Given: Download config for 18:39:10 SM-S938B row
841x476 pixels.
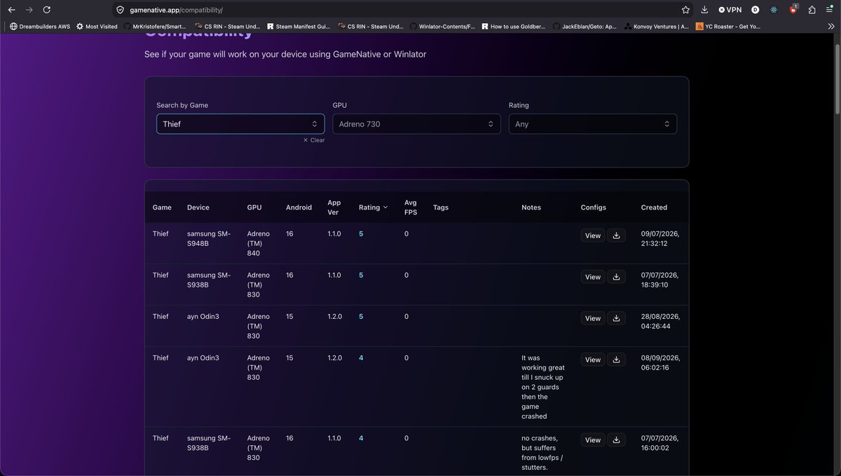Looking at the screenshot, I should (616, 277).
